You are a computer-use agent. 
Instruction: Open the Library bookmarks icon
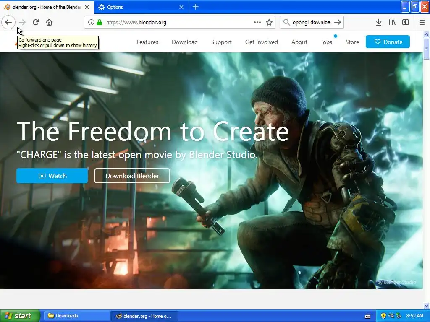pyautogui.click(x=392, y=23)
